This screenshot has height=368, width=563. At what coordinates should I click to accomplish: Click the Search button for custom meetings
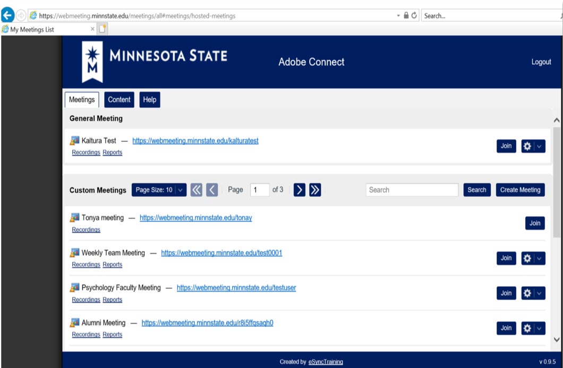477,190
